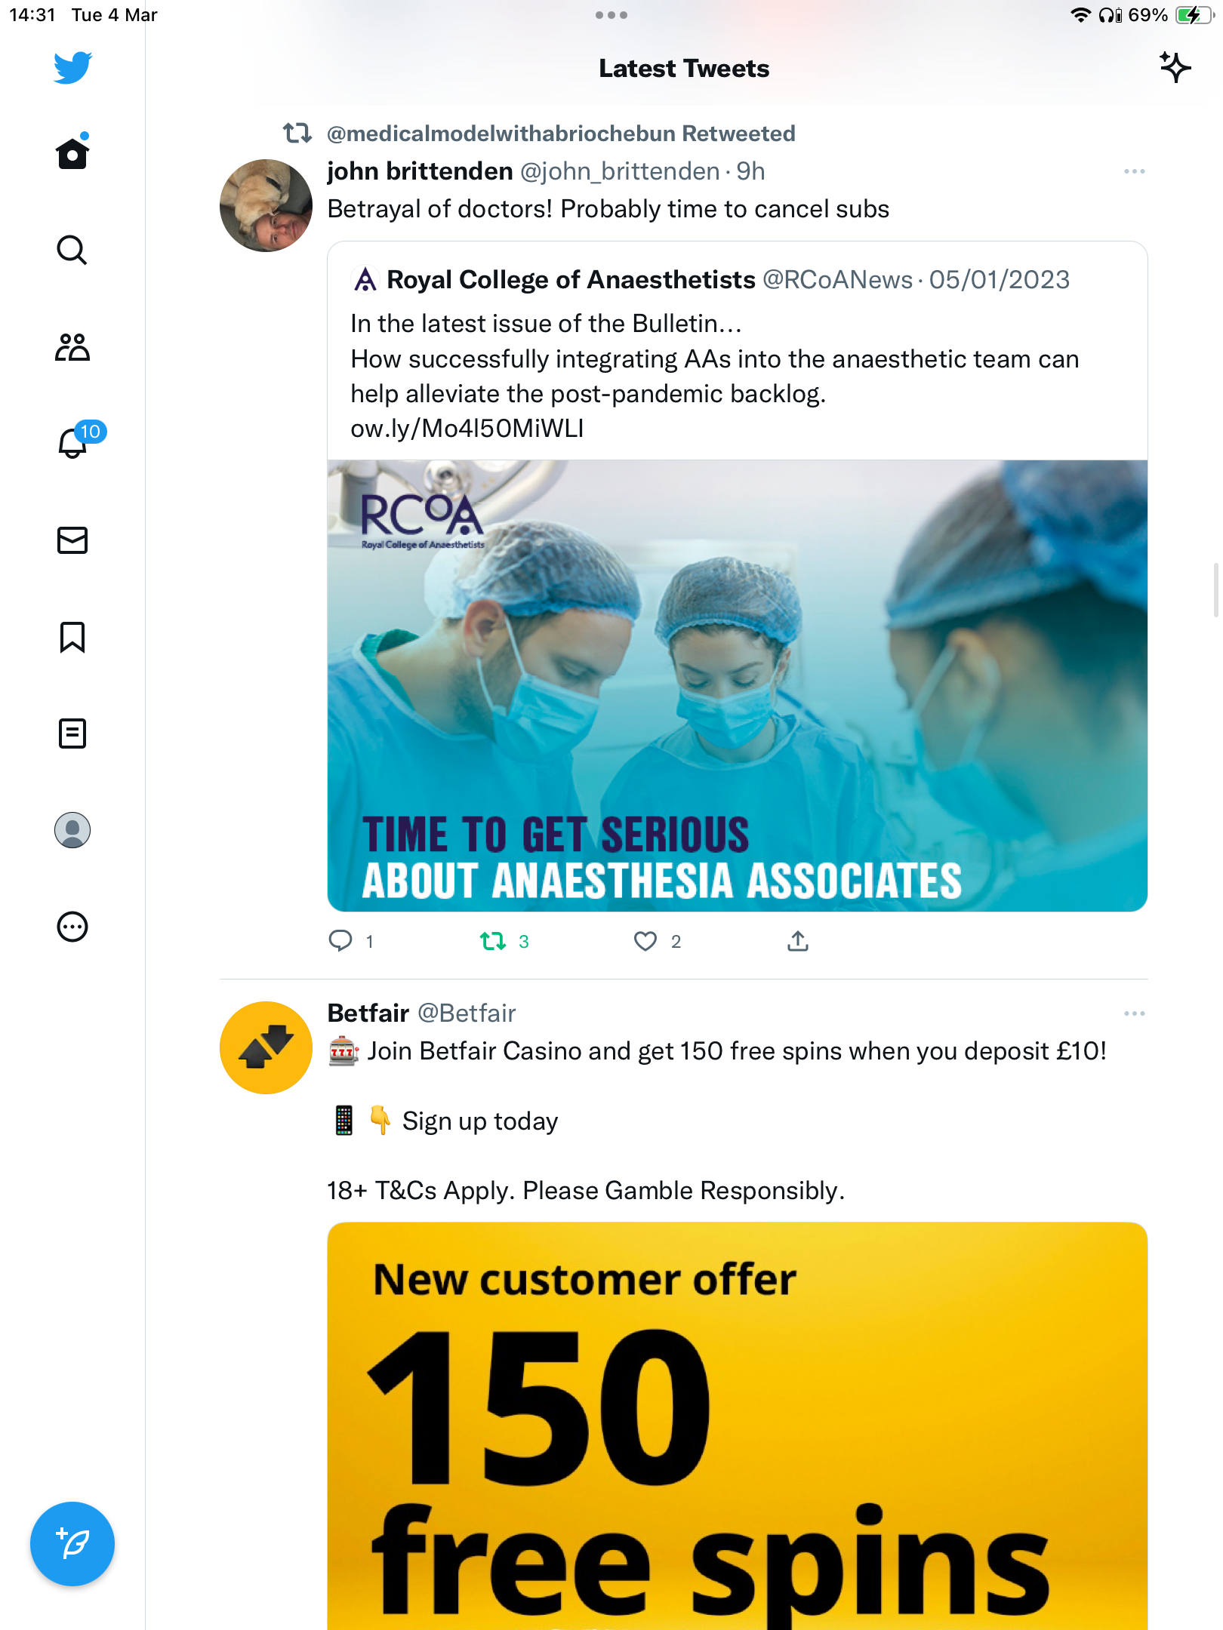1223x1630 pixels.
Task: Open options menu for Betfair ad
Action: (x=1134, y=1013)
